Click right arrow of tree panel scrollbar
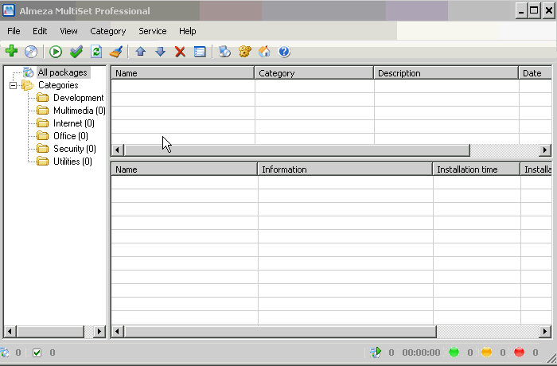Screen dimensions: 557x366 tap(99, 332)
